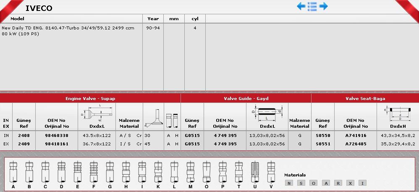Go to previous page with left arrow
The image size is (419, 192).
tap(301, 6)
